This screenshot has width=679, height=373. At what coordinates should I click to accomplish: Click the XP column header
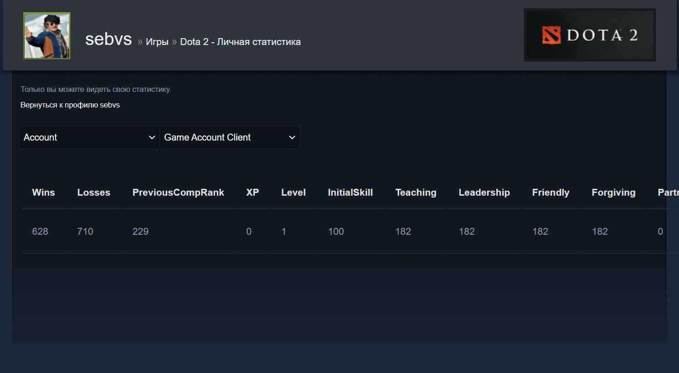pyautogui.click(x=253, y=192)
